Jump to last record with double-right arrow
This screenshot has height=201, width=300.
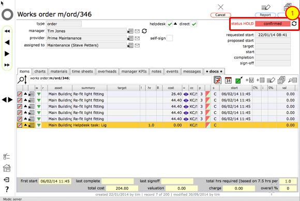coord(7,65)
